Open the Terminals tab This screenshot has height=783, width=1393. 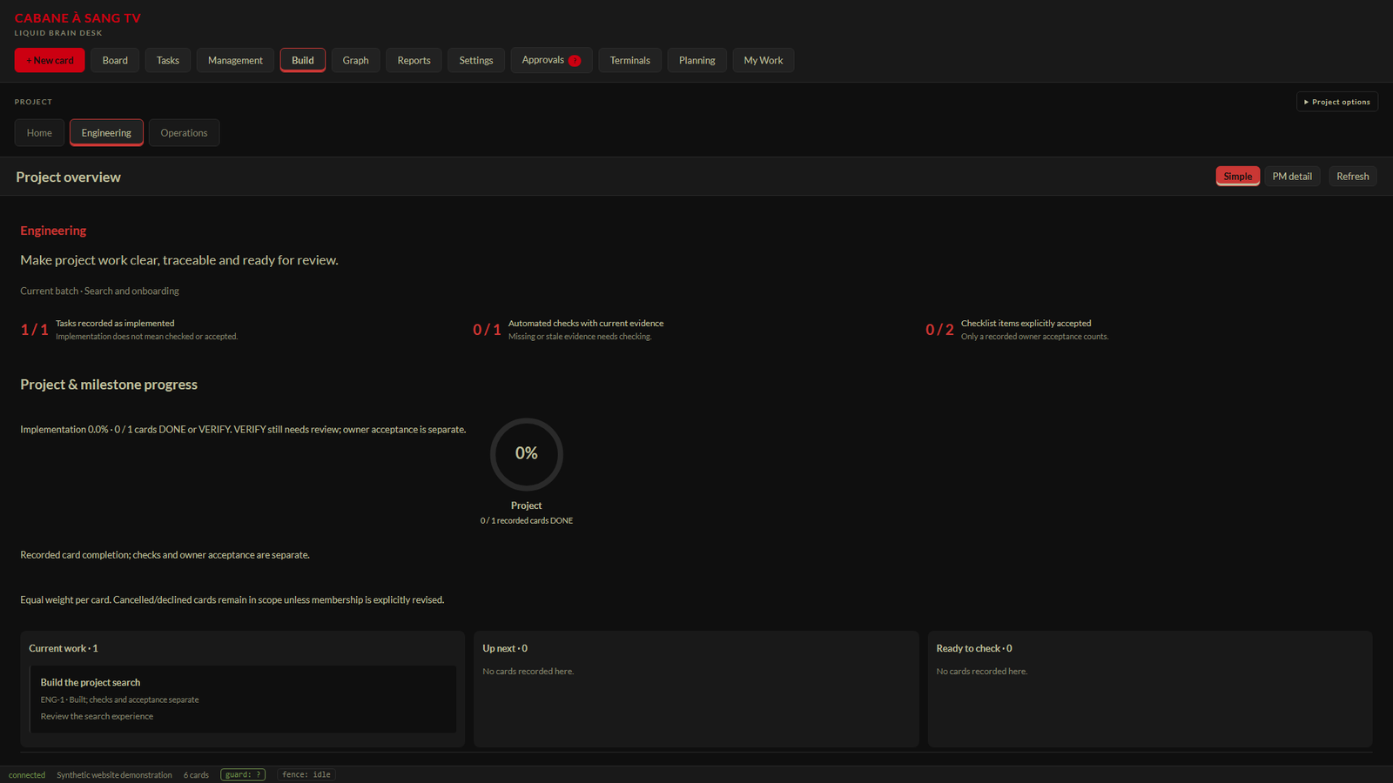coord(629,60)
